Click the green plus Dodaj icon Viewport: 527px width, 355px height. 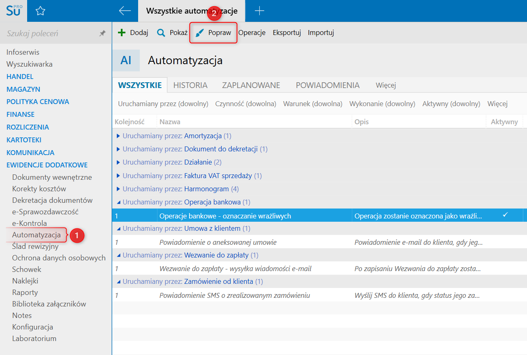[x=122, y=33]
